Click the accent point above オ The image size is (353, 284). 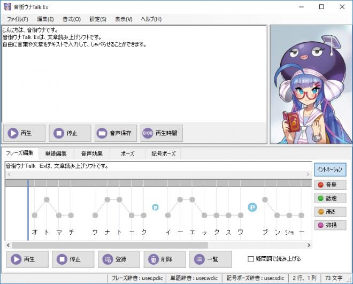(34, 216)
